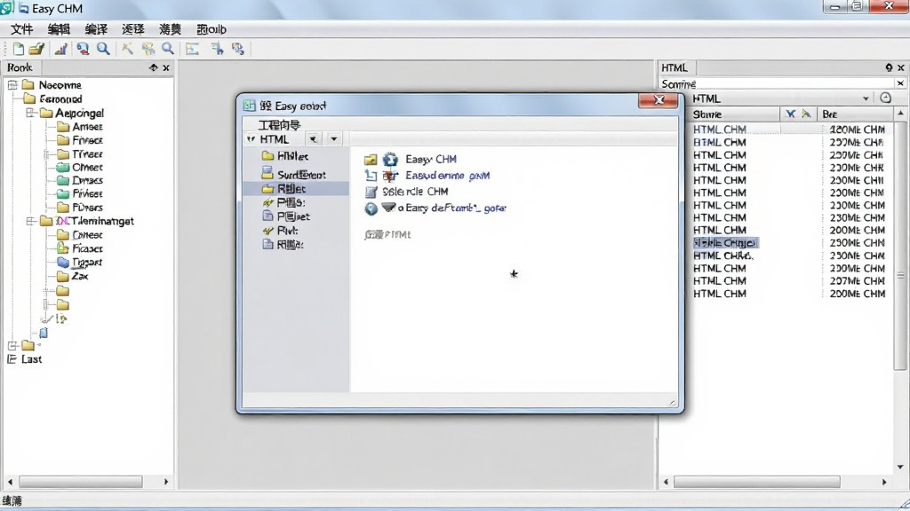910x511 pixels.
Task: Switch to the Rook tab in left panel
Action: point(20,67)
